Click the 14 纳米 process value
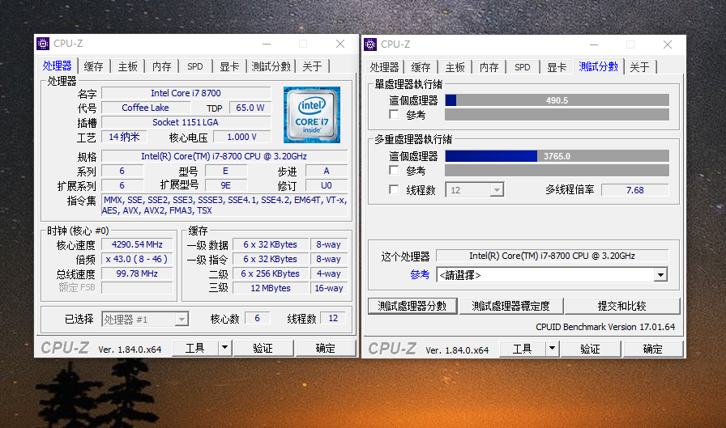The image size is (726, 428). click(x=124, y=137)
